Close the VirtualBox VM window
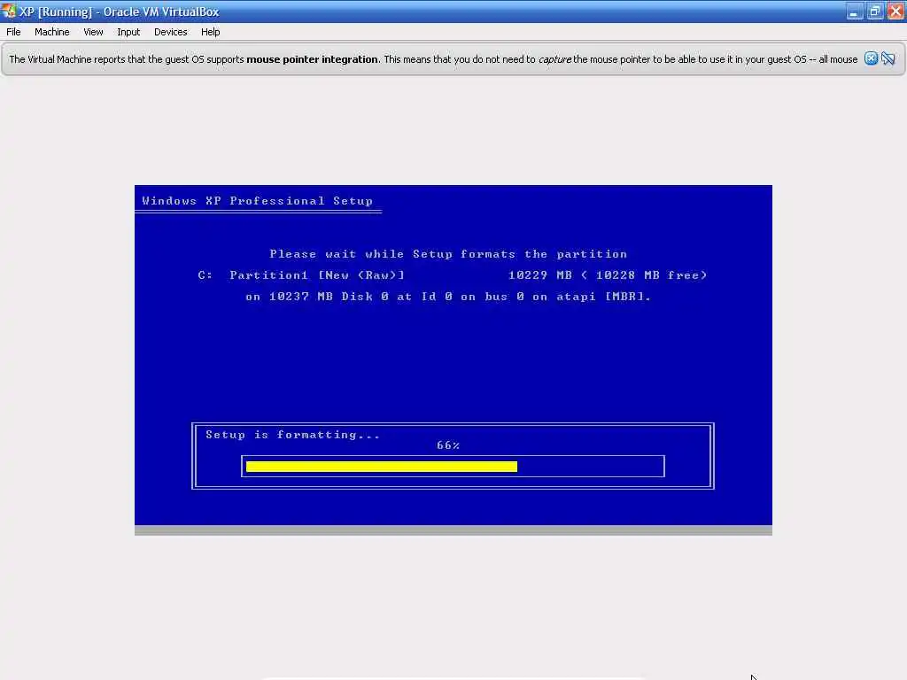This screenshot has height=680, width=907. [895, 12]
